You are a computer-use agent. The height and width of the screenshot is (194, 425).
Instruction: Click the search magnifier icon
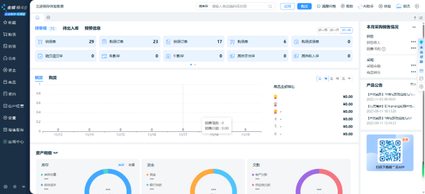pos(271,7)
